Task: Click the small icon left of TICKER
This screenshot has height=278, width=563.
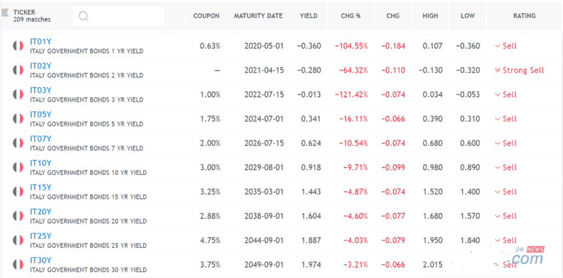Action: 5,12
